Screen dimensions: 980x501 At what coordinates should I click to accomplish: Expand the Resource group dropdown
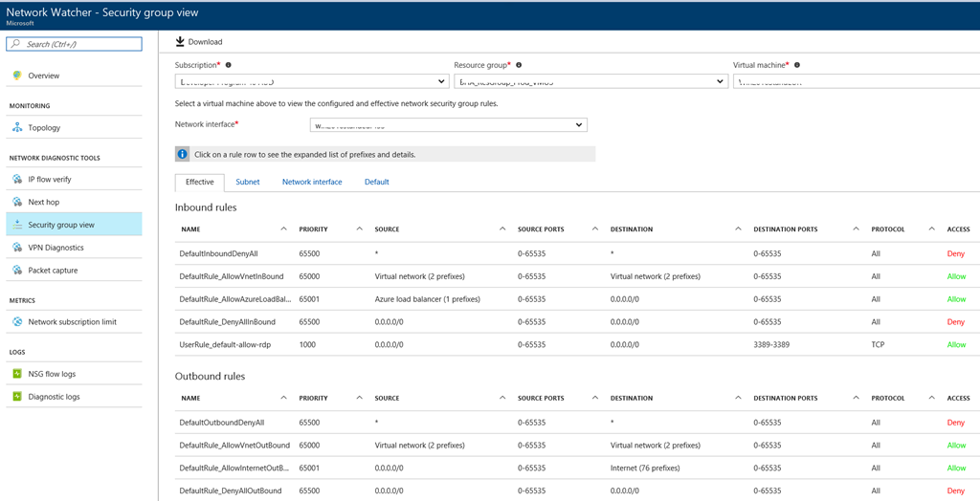590,82
